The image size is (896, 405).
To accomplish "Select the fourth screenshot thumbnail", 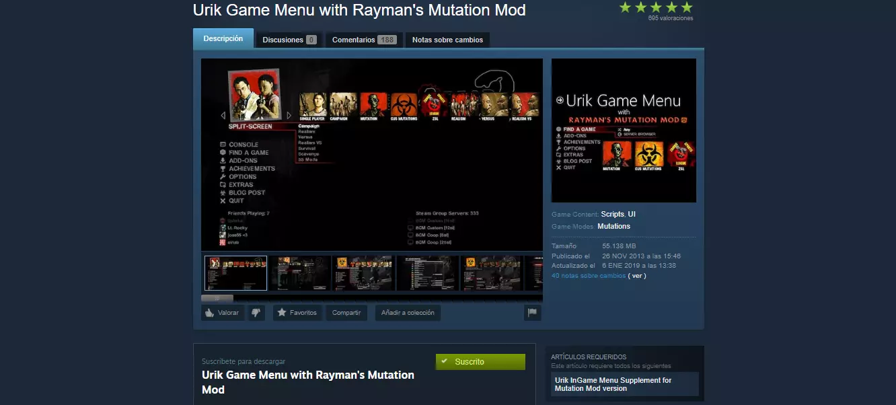I will pyautogui.click(x=428, y=273).
